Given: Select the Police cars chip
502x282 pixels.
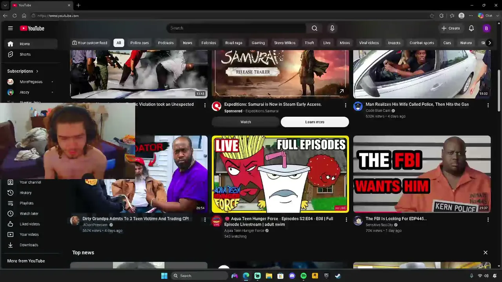Looking at the screenshot, I should point(140,43).
